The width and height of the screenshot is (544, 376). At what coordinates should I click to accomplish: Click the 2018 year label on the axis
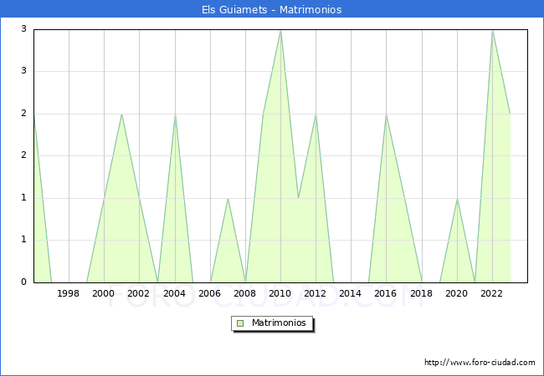coord(421,293)
